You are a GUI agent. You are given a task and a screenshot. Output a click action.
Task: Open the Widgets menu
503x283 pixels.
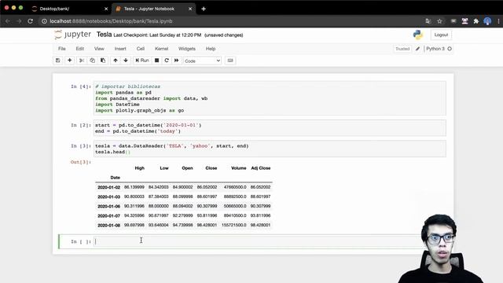click(187, 49)
